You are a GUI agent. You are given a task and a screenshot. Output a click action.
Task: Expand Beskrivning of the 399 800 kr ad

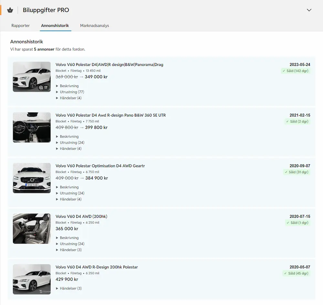click(x=68, y=137)
